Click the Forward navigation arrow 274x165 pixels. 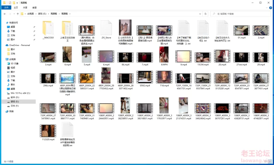pos(10,14)
